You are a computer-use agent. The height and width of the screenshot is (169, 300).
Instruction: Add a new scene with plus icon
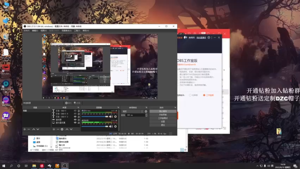(25, 129)
